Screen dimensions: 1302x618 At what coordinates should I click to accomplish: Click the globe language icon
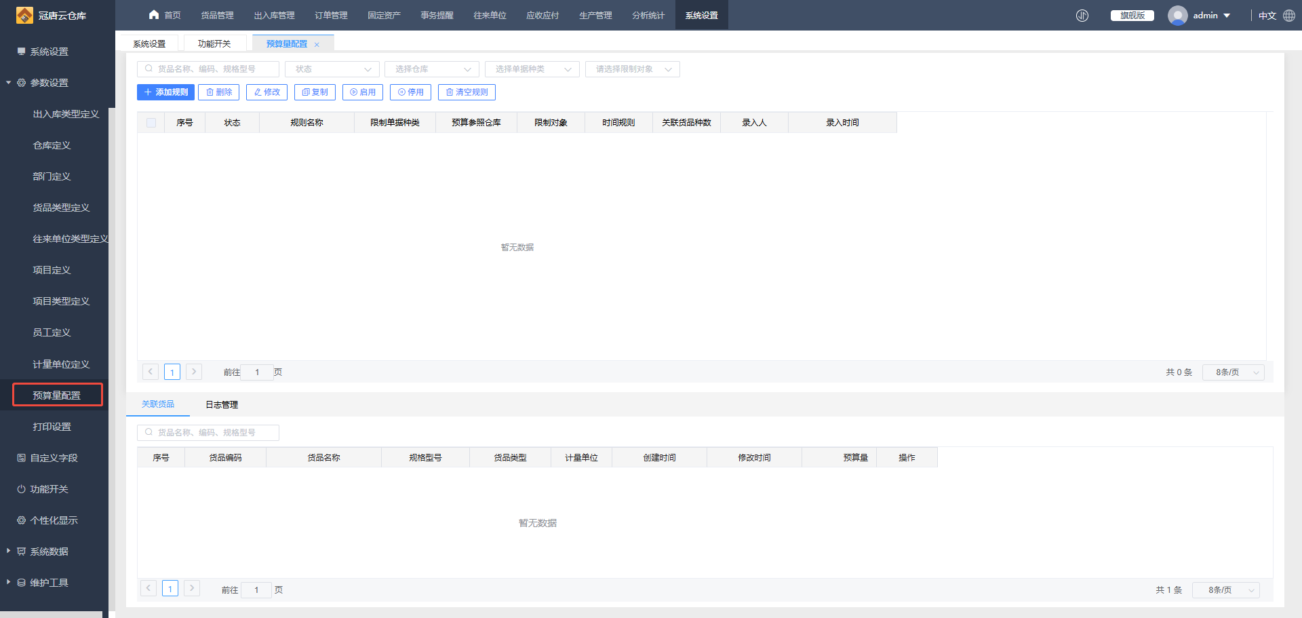point(1289,15)
